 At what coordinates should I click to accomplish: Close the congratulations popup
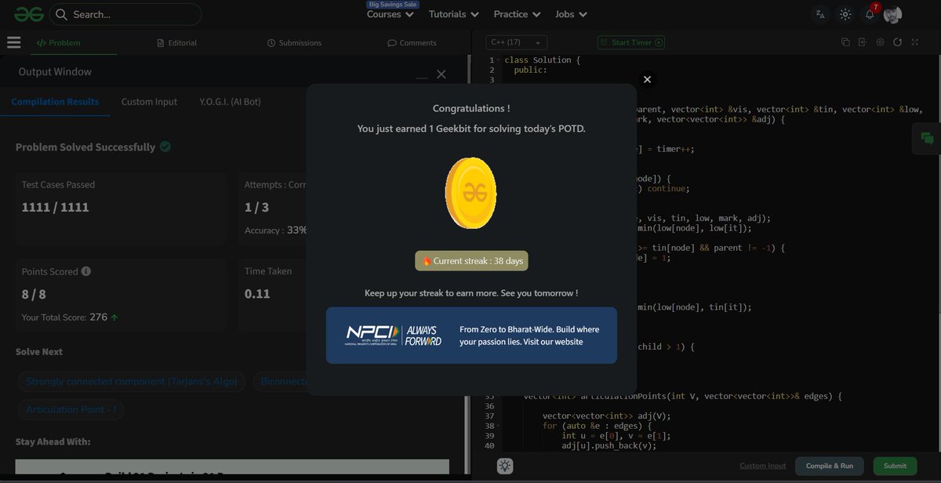click(647, 79)
